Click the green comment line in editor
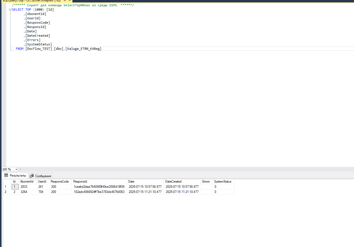The image size is (354, 247). click(73, 5)
